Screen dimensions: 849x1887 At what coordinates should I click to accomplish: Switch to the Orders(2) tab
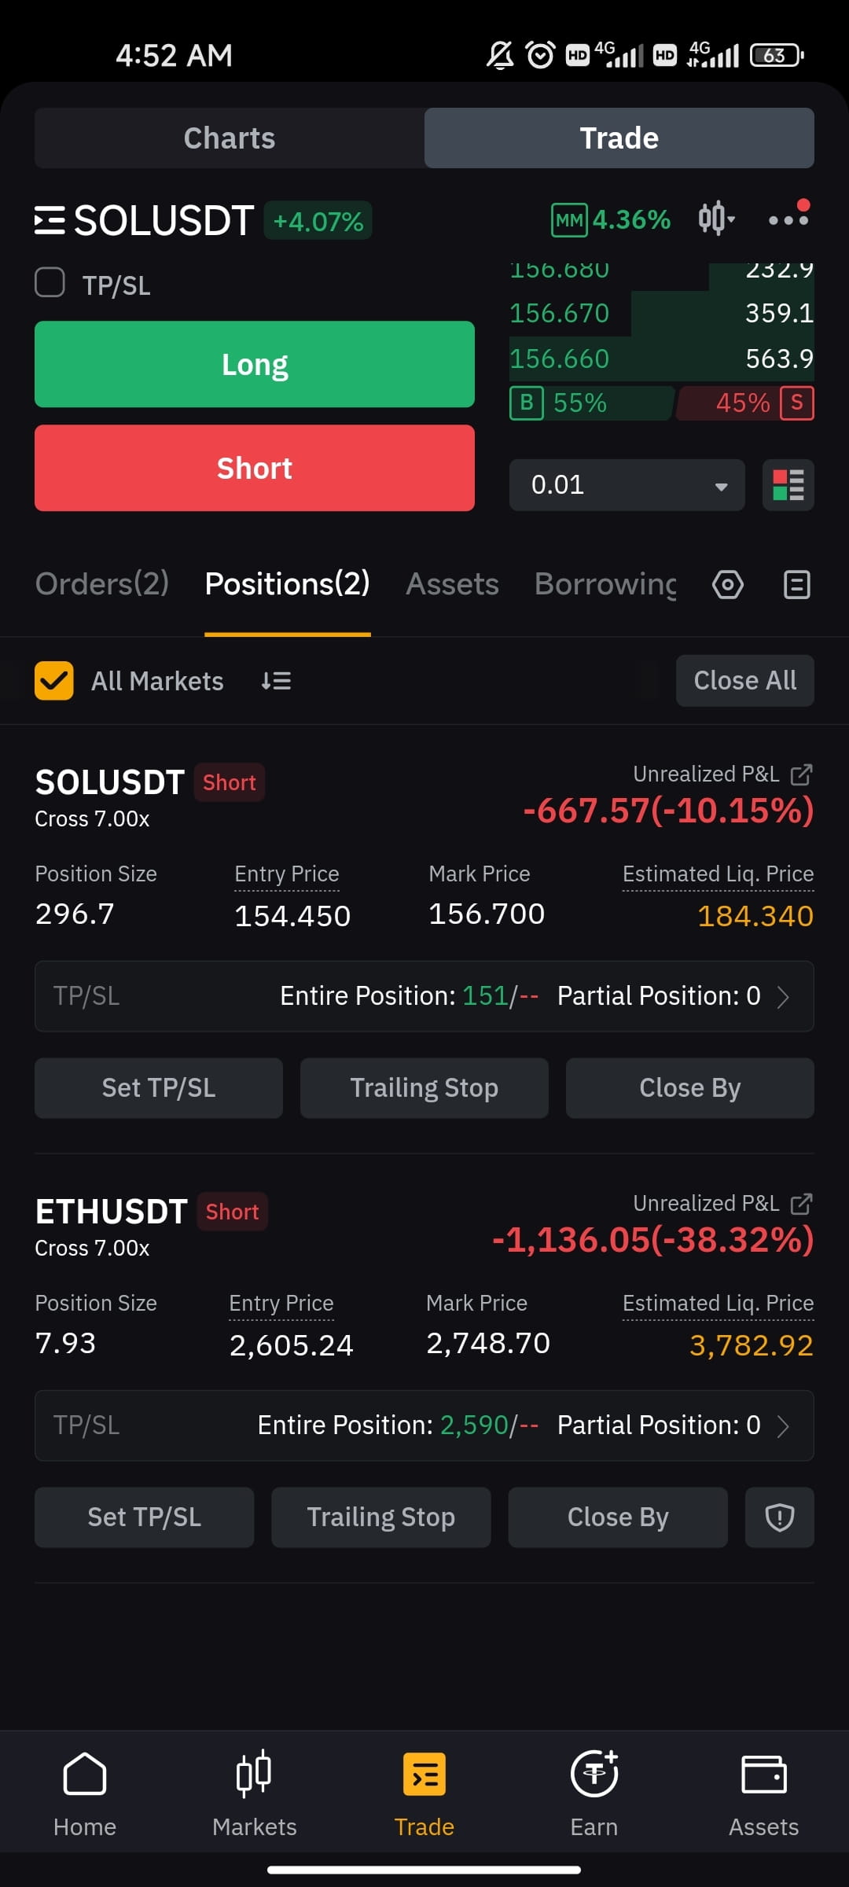coord(102,584)
